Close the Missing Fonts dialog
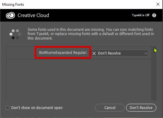 (x=158, y=4)
